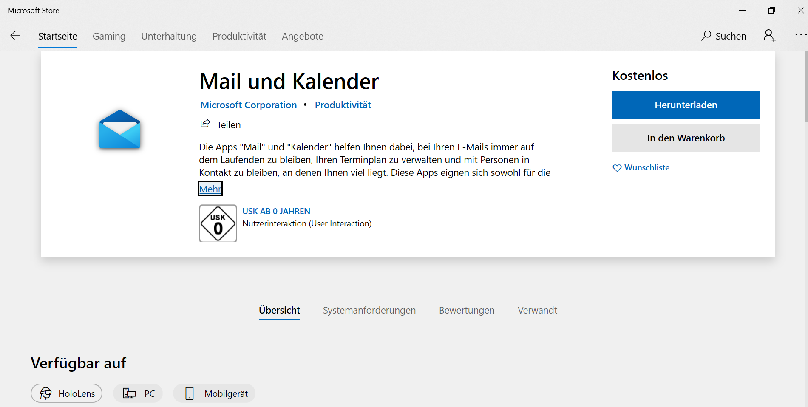Click the Teilen share label

tap(229, 125)
